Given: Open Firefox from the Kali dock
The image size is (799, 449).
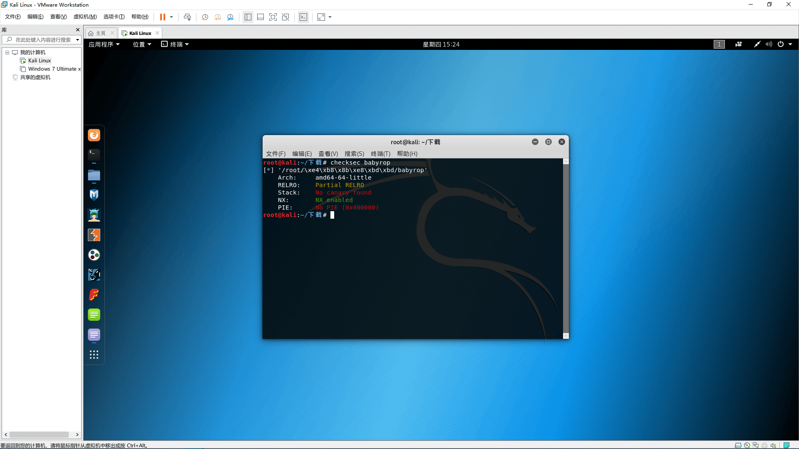Looking at the screenshot, I should click(x=94, y=135).
